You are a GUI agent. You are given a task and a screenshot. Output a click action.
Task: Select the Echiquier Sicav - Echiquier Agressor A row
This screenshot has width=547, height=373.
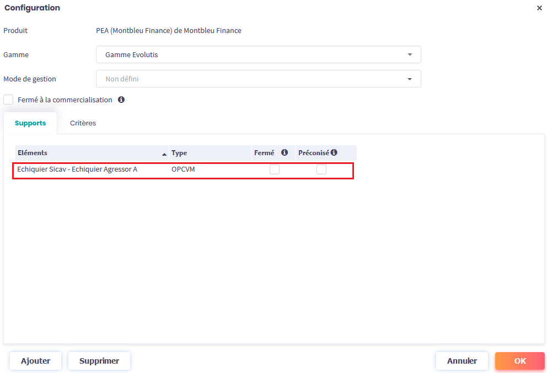tap(77, 169)
